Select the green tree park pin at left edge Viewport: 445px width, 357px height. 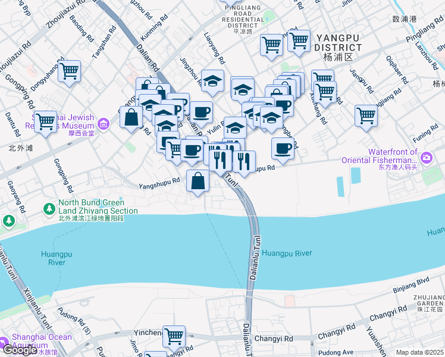9,221
